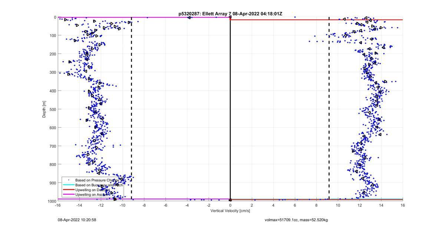Click the x-axis tick label '0' under the center line
Screen dimensions: 445x226
coord(230,205)
